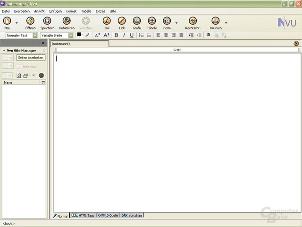Viewport: 302px width, 227px height.
Task: Align text right
Action: (x=174, y=35)
